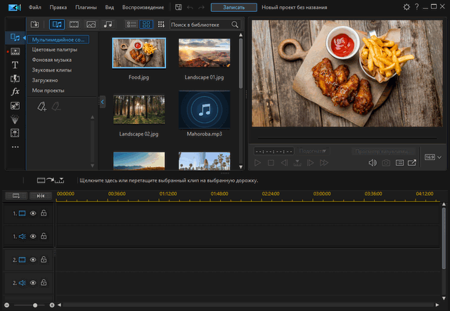Undock the preview window
The image size is (450, 311).
coord(412,163)
